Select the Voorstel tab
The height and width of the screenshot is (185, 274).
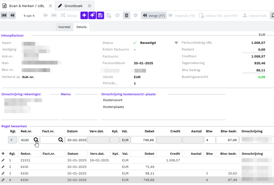64,27
